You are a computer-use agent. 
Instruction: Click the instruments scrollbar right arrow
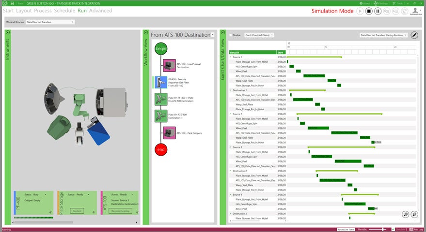click(136, 222)
